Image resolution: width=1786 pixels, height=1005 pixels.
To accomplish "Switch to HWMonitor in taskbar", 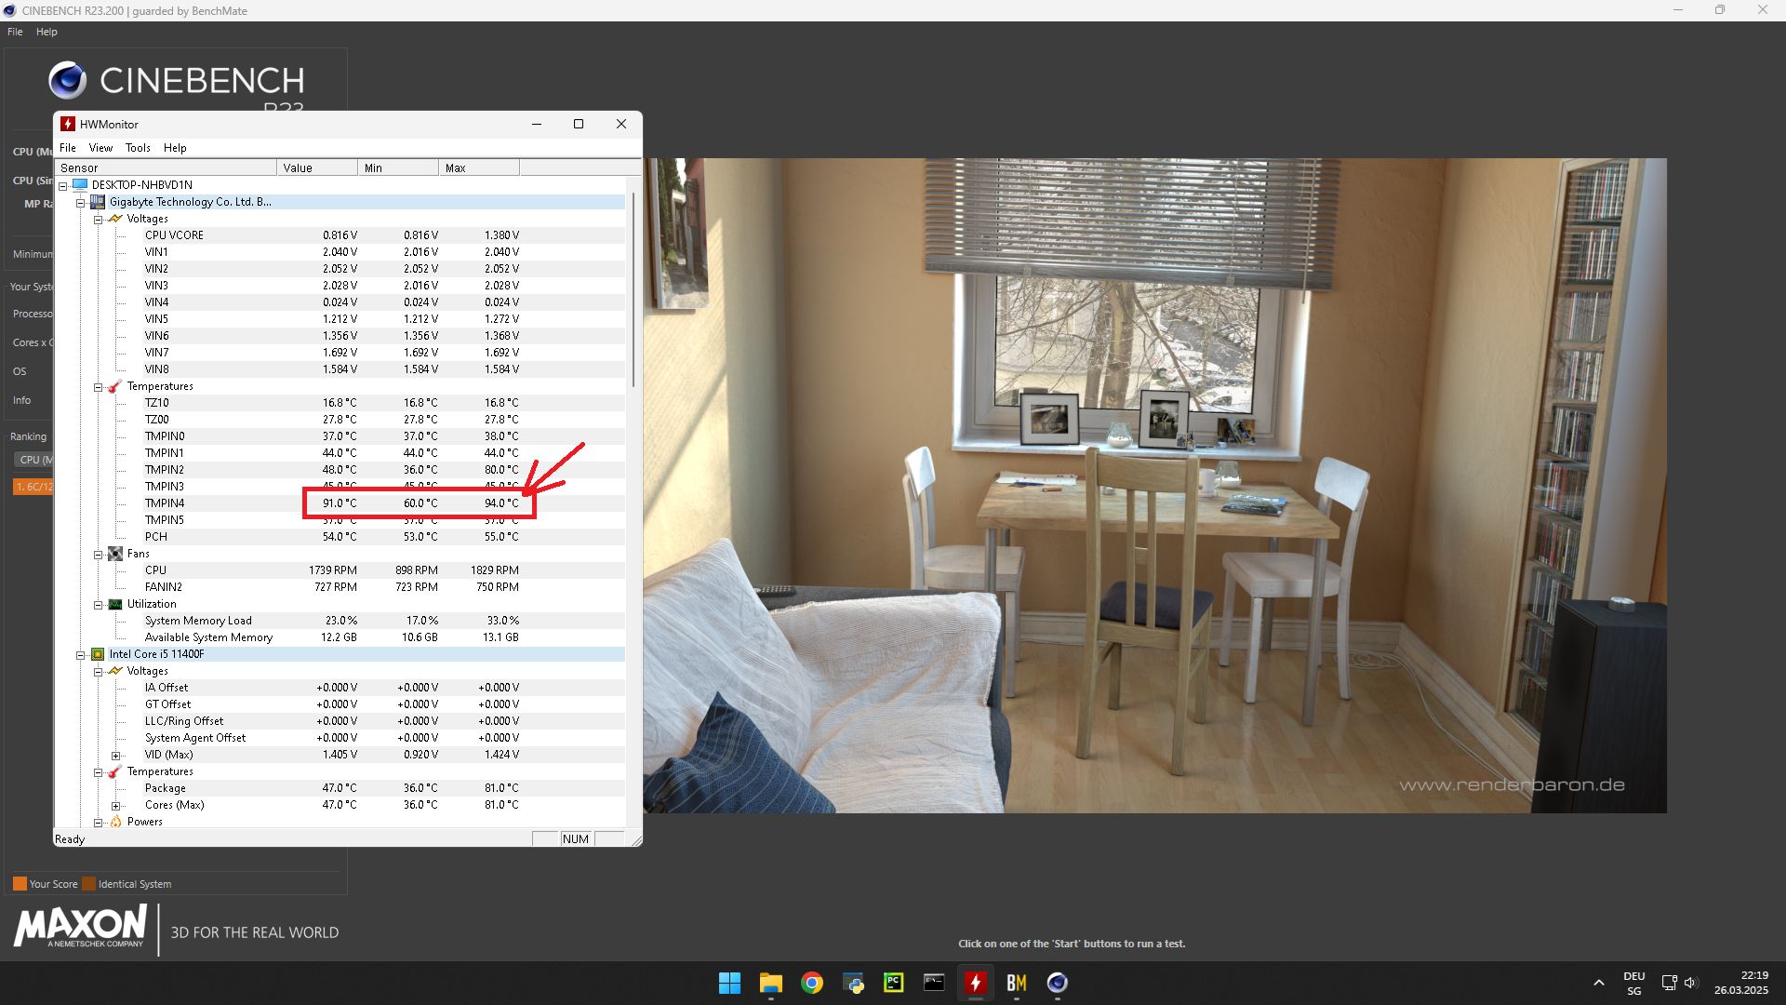I will (975, 983).
